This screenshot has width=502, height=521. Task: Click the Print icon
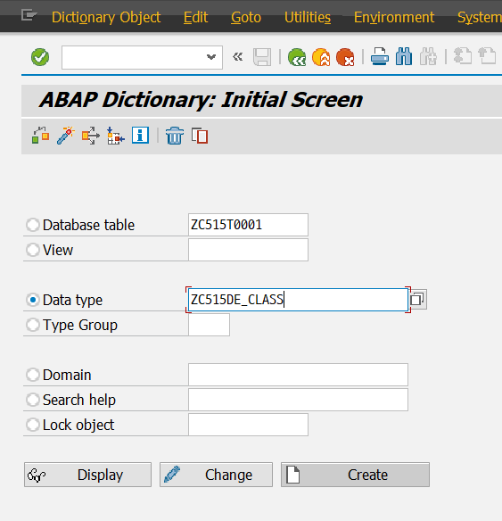click(380, 56)
